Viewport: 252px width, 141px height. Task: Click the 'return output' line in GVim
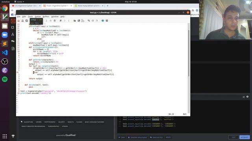click(36, 79)
